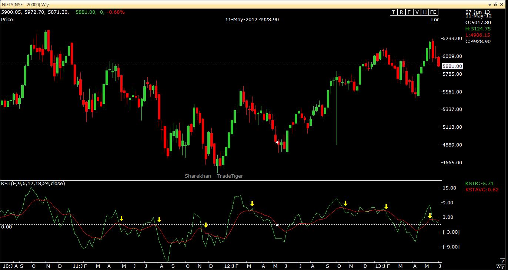Click the 5881.00 current price tag
The height and width of the screenshot is (270, 508).
[452, 66]
